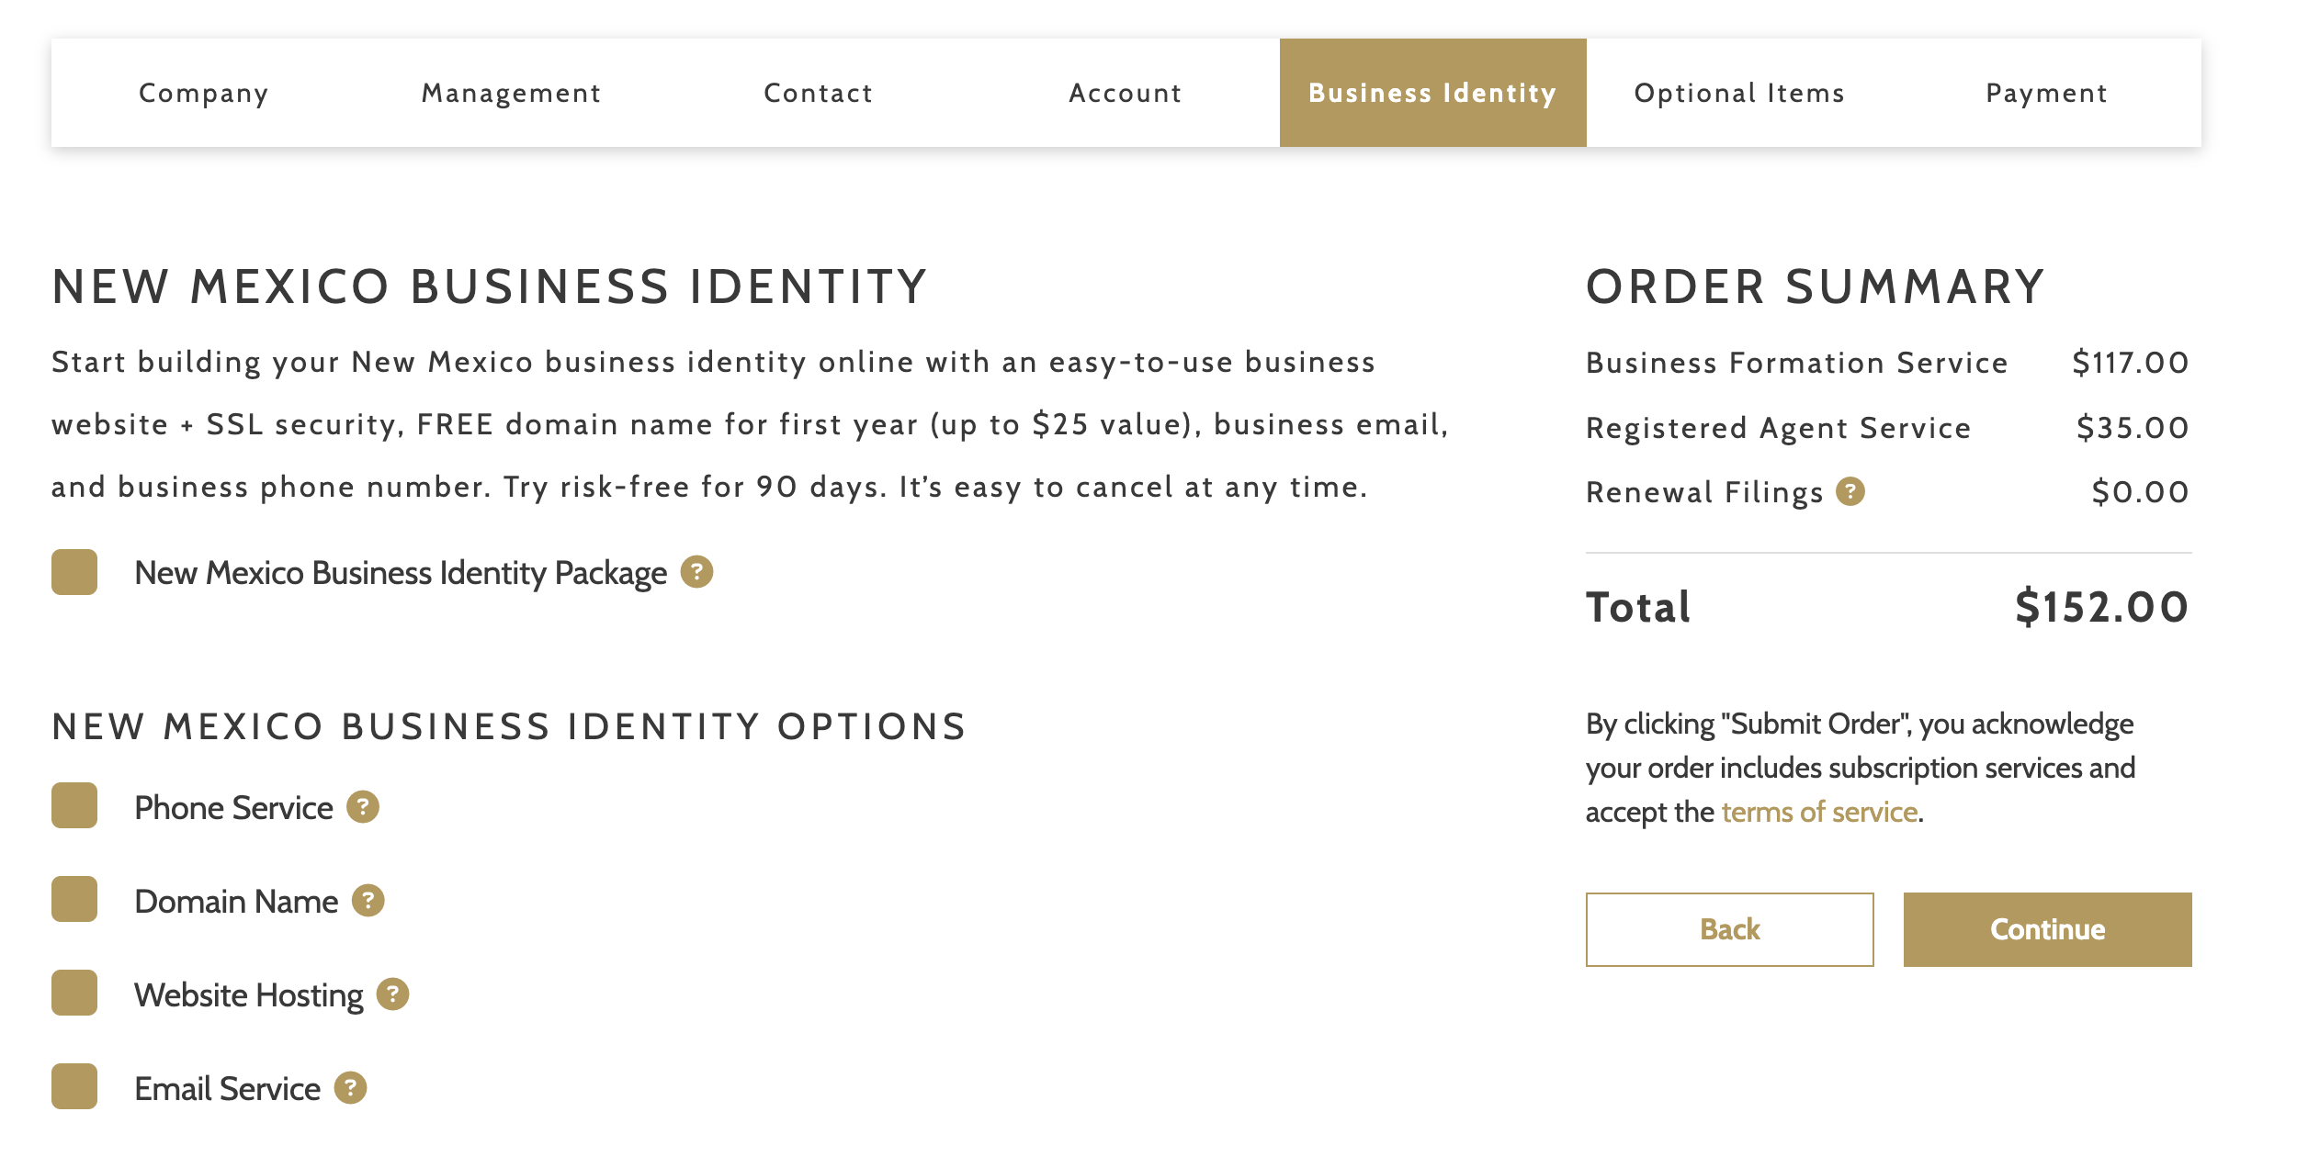Open Renewal Filings help icon
This screenshot has height=1168, width=2297.
point(1850,492)
